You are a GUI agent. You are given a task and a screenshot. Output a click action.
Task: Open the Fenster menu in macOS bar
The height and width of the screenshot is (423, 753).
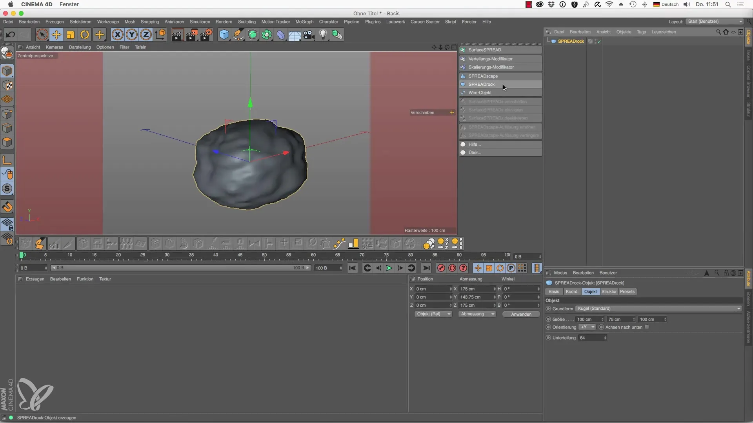(69, 4)
